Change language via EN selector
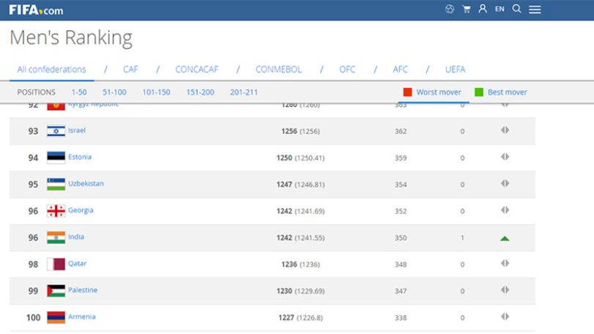The height and width of the screenshot is (334, 594). 500,9
